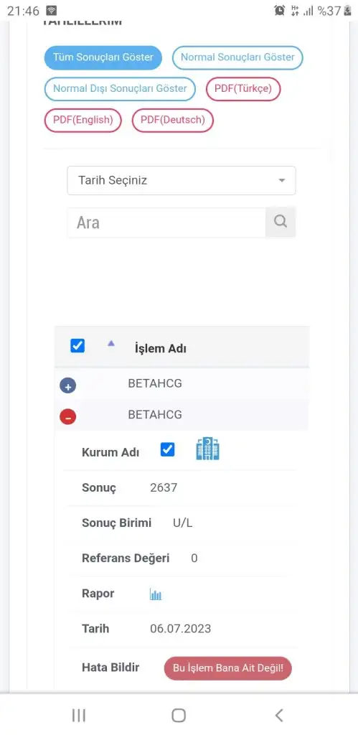The width and height of the screenshot is (358, 735).
Task: Click the magnifier search icon
Action: click(281, 222)
